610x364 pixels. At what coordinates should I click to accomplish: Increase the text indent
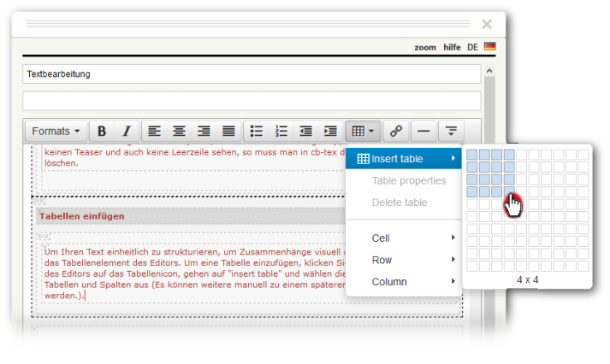coord(330,131)
